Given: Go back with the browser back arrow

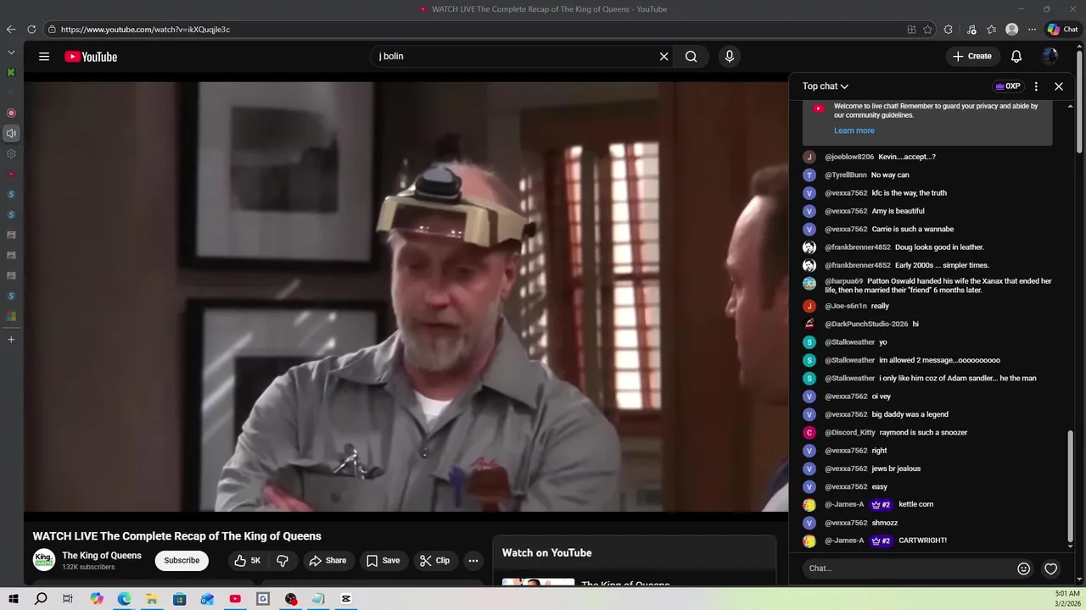Looking at the screenshot, I should pos(11,30).
